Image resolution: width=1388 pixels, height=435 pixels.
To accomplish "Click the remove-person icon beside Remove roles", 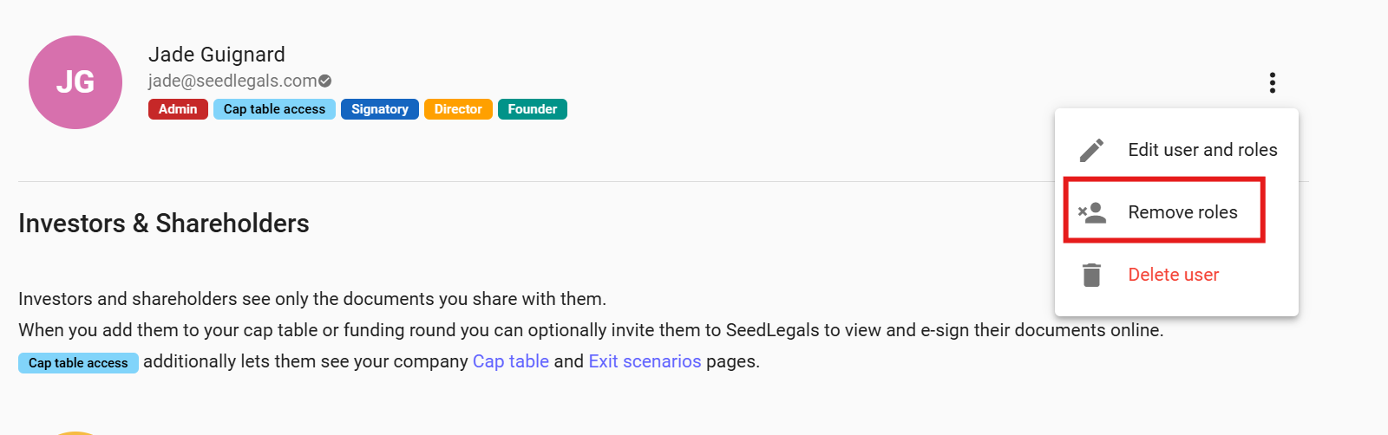I will (x=1091, y=212).
